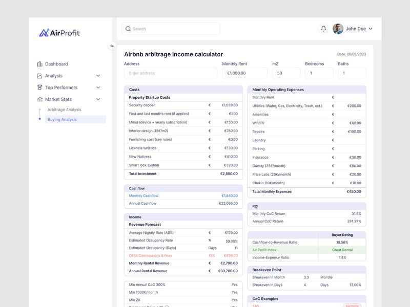The width and height of the screenshot is (410, 307).
Task: Click the Wifi/TV value €60.00
Action: [355, 123]
